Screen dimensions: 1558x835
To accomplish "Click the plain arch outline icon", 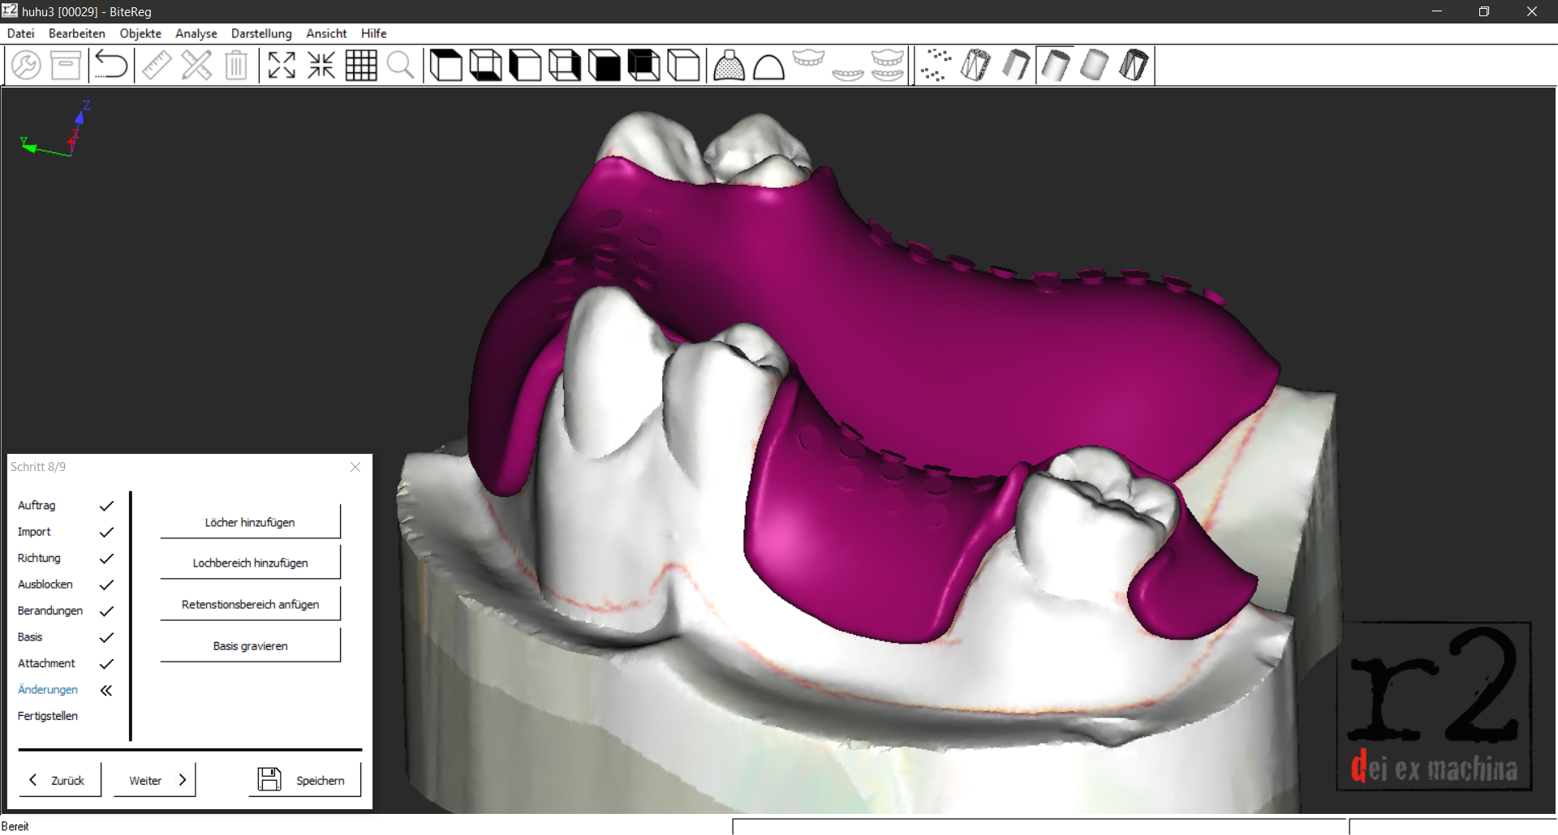I will point(768,66).
